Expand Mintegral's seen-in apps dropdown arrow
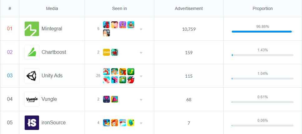The width and height of the screenshot is (302, 134). click(x=141, y=29)
